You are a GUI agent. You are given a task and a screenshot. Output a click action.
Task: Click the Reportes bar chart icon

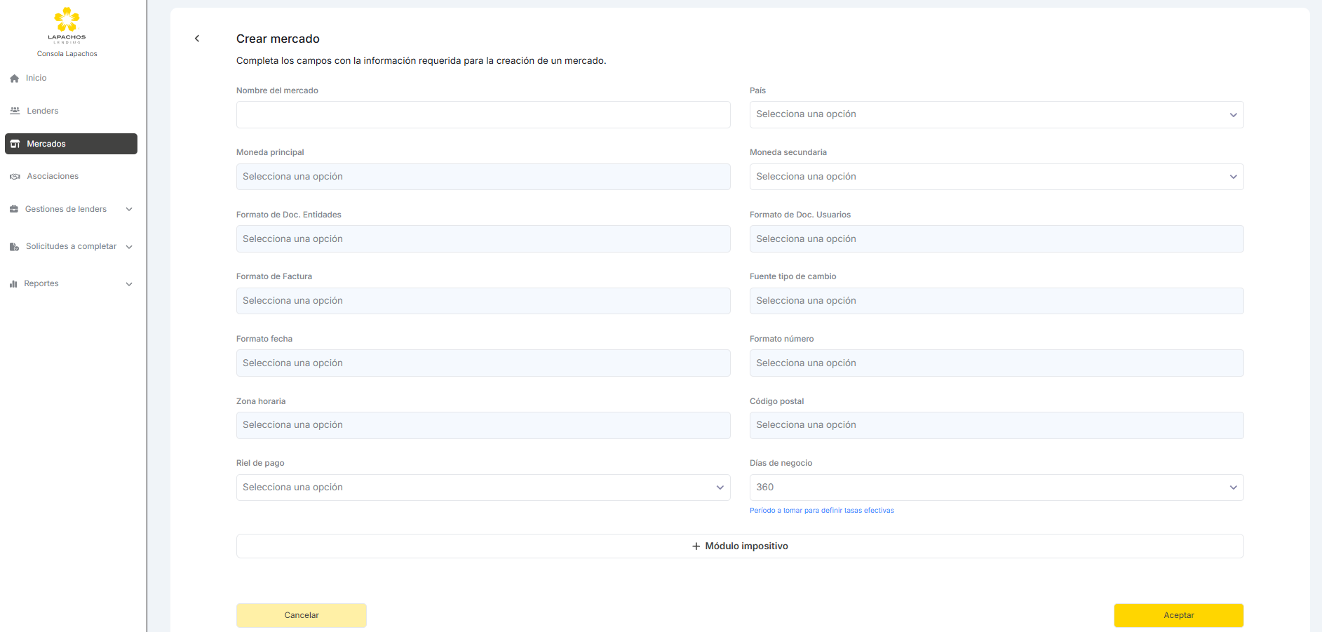click(x=13, y=284)
